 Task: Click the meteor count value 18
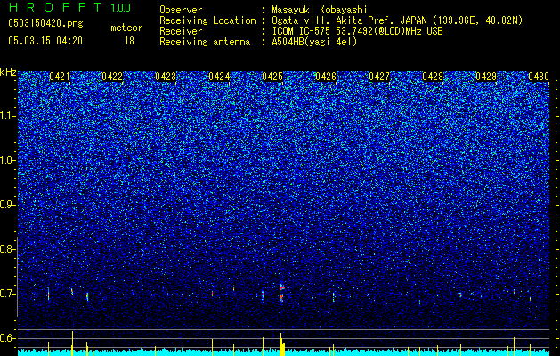[129, 41]
